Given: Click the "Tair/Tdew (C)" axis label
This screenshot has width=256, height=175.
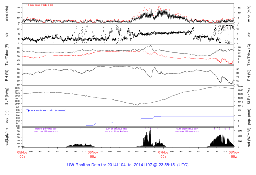Looking at the screenshot, I should click(249, 55).
